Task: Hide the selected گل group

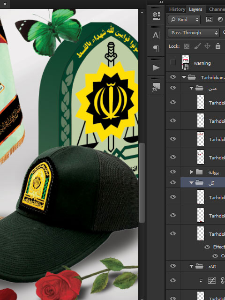Action: coord(173,182)
